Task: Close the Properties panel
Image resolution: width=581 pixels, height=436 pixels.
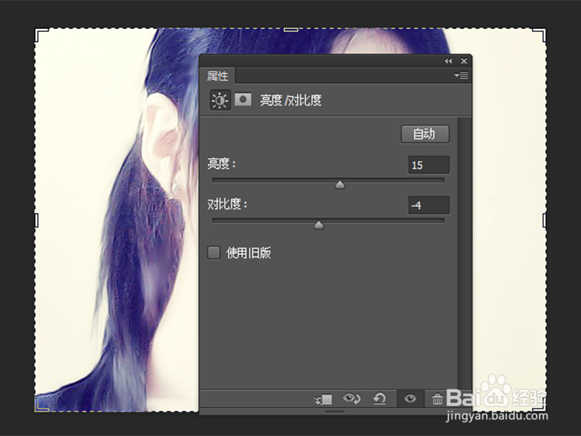Action: coord(463,61)
